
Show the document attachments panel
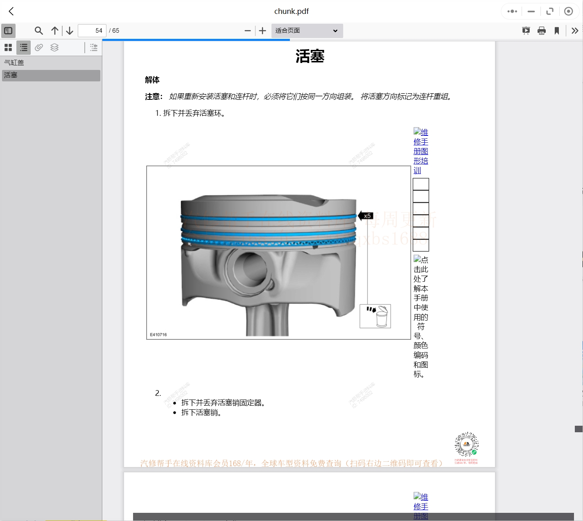(x=39, y=47)
